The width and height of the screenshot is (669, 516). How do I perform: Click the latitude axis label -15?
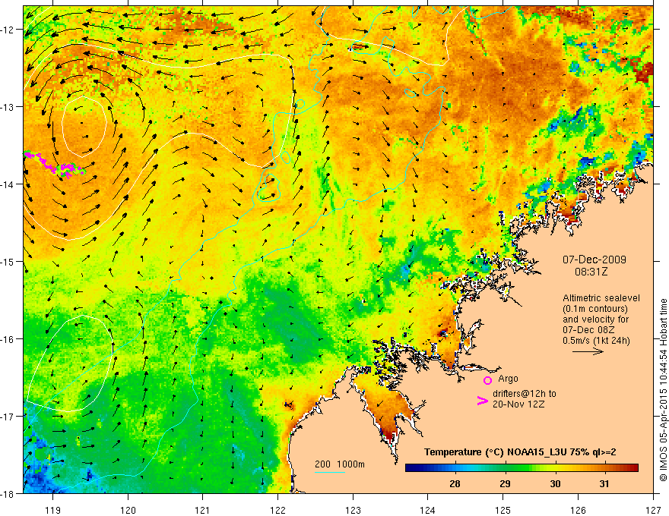8,261
